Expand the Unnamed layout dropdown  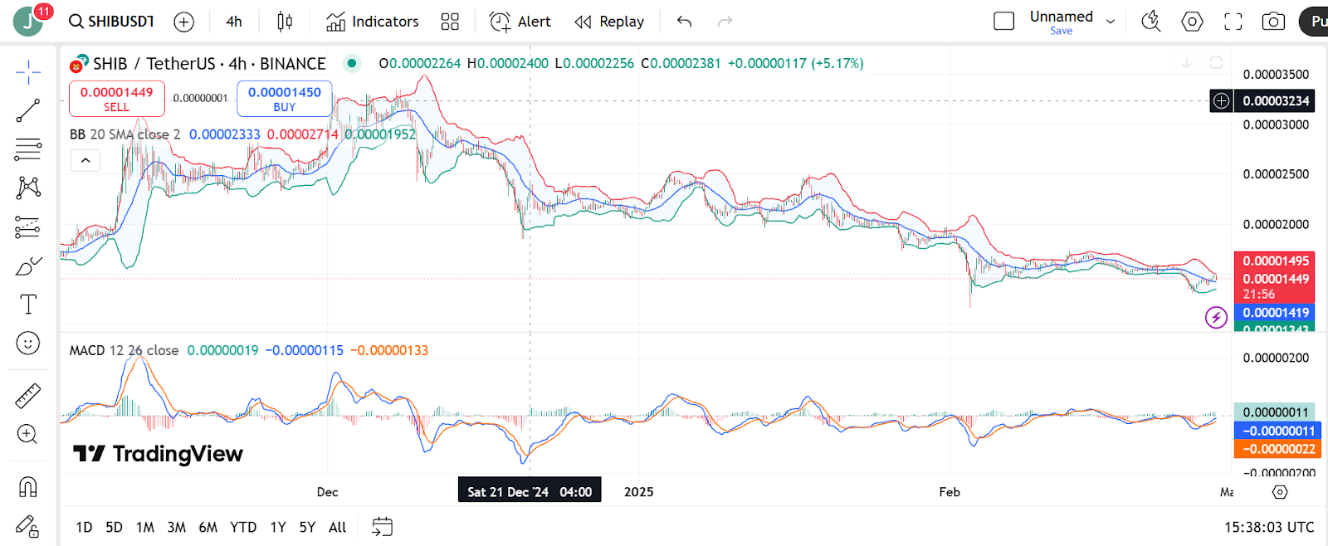1111,22
